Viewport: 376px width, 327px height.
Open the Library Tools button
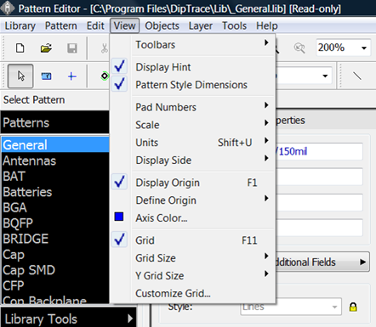coord(68,319)
